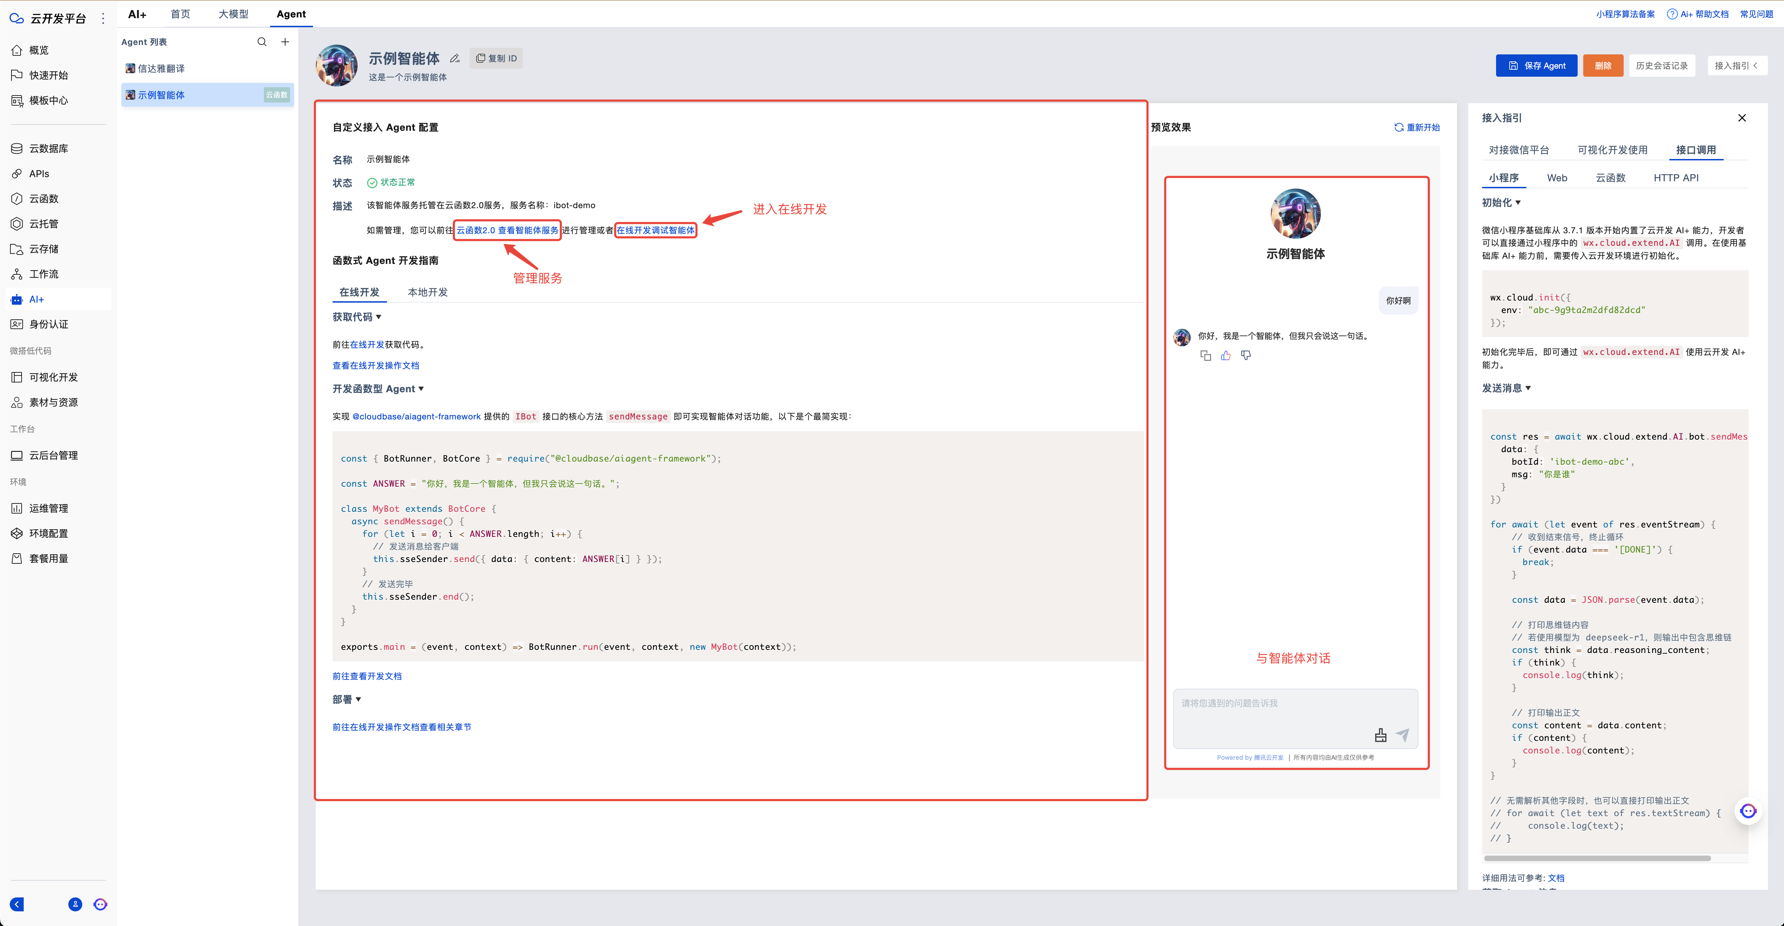The width and height of the screenshot is (1784, 926).
Task: Open 云函数2.0 查看智能体服务 link
Action: click(507, 230)
